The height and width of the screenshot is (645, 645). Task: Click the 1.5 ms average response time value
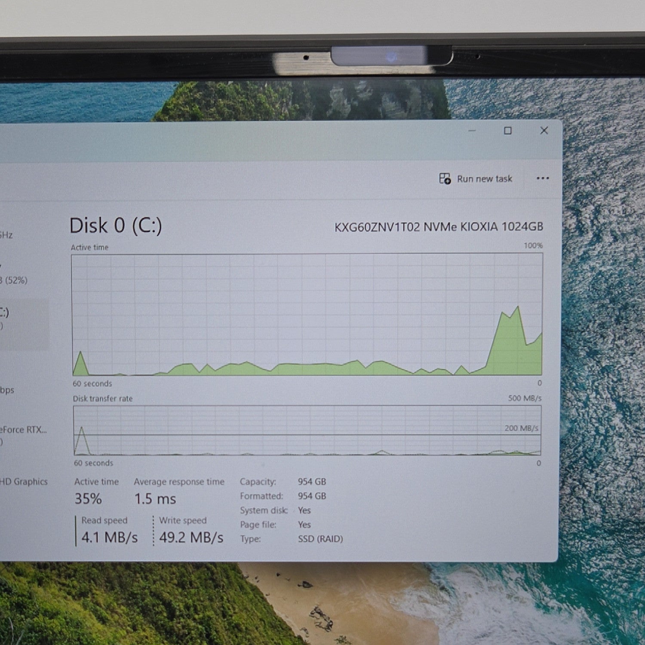point(155,499)
